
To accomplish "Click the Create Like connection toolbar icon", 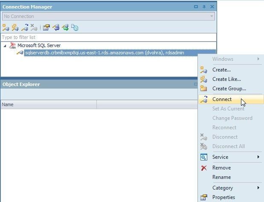I will (x=15, y=27).
